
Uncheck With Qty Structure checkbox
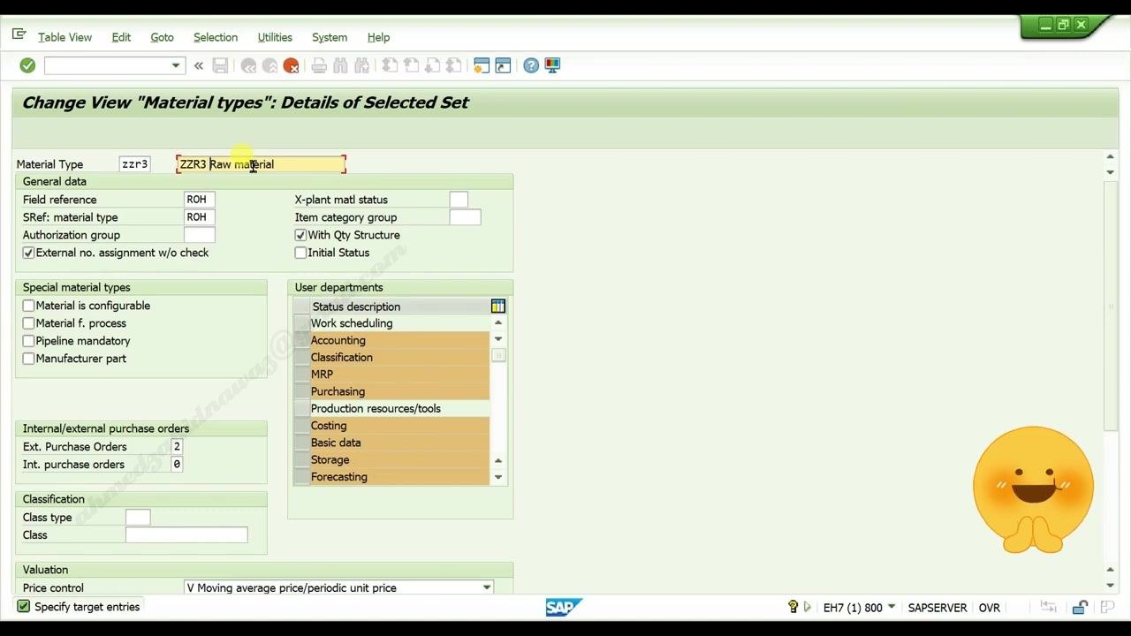coord(300,235)
